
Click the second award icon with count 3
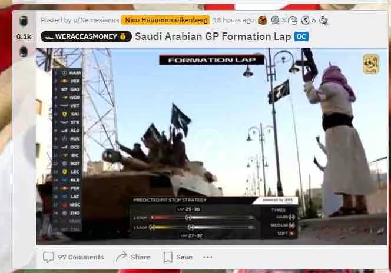[275, 20]
